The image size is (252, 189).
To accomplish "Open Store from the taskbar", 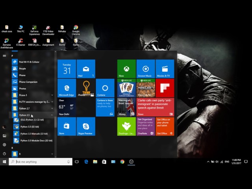I will (x=104, y=162).
